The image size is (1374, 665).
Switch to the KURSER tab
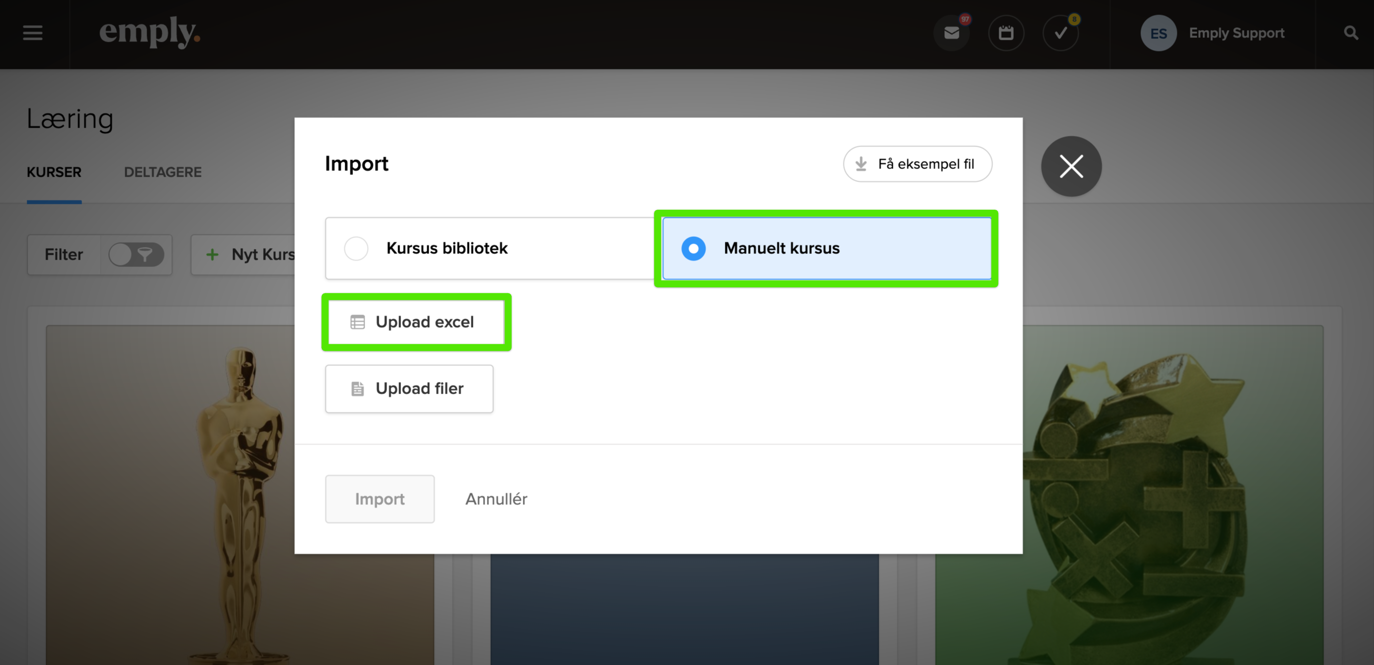click(54, 172)
